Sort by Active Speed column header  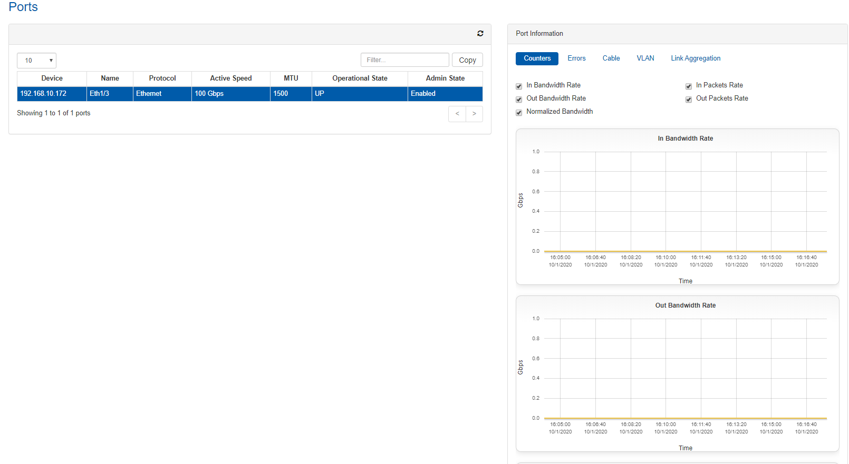[231, 78]
